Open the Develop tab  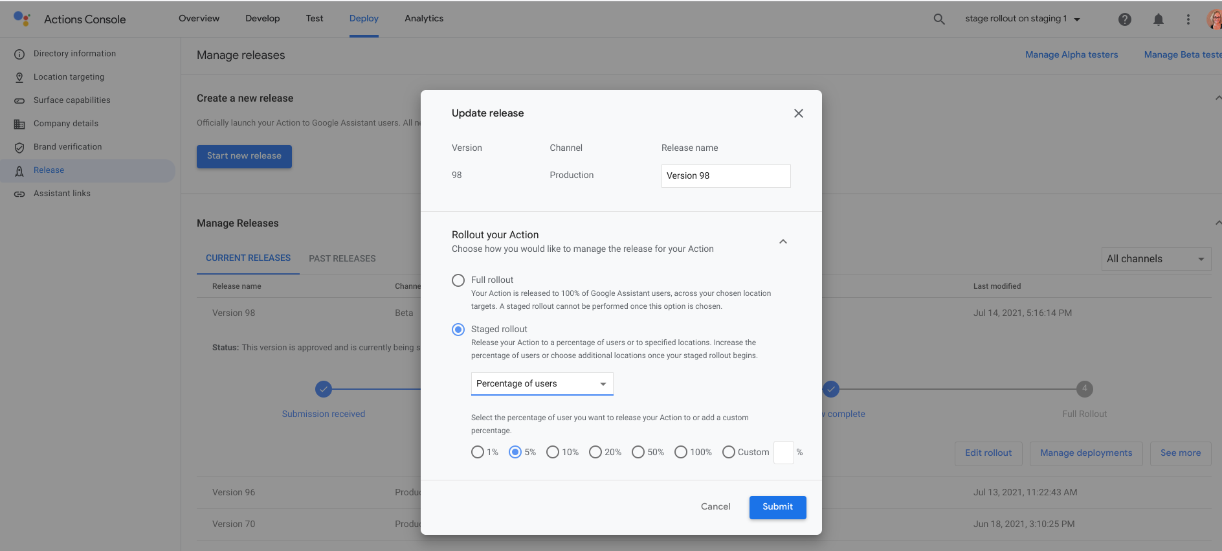263,19
